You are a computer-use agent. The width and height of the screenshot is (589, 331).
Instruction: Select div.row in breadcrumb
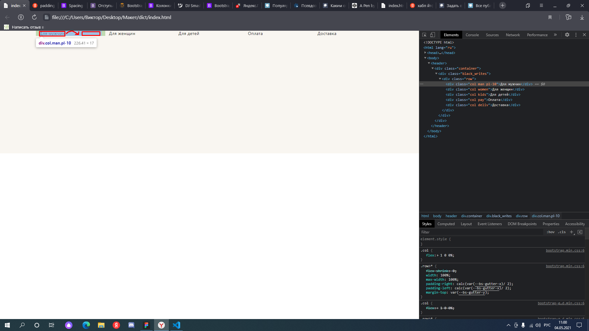tap(521, 216)
